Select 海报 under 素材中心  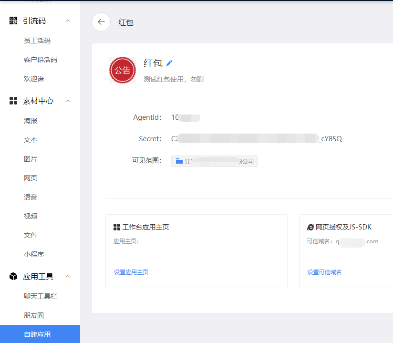pyautogui.click(x=31, y=121)
